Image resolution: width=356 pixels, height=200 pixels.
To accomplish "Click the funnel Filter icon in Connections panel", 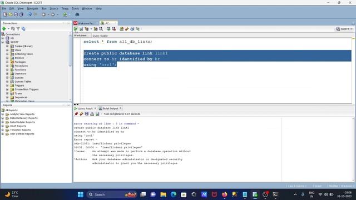I will click(x=18, y=28).
